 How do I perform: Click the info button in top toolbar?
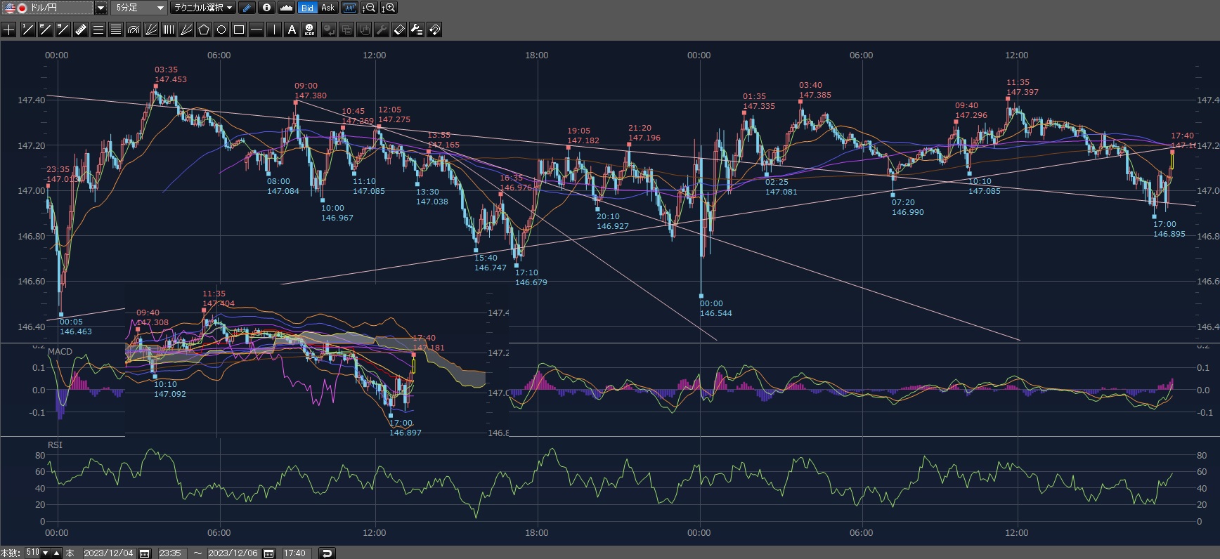pos(266,8)
